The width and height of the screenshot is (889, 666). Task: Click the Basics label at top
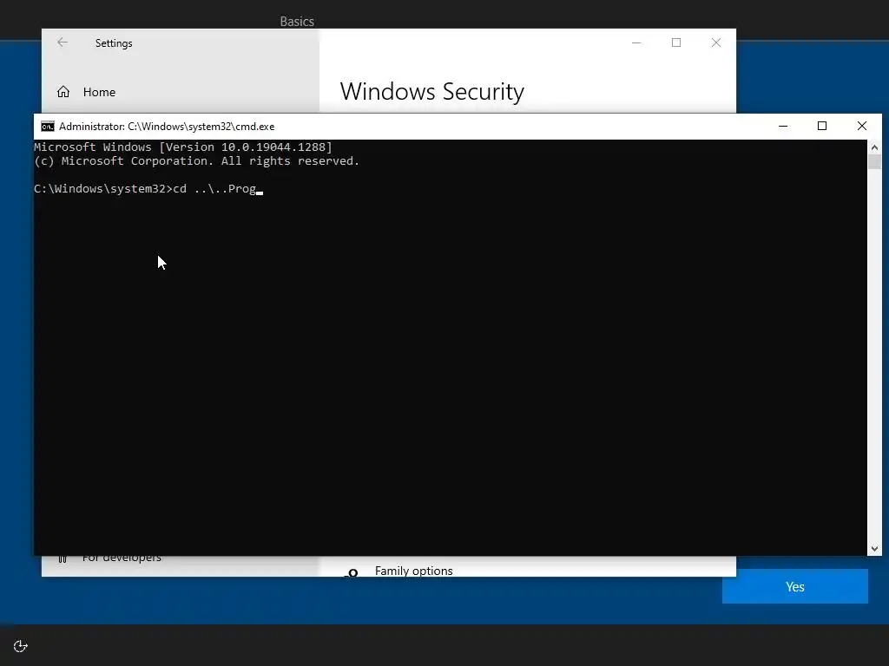point(297,22)
